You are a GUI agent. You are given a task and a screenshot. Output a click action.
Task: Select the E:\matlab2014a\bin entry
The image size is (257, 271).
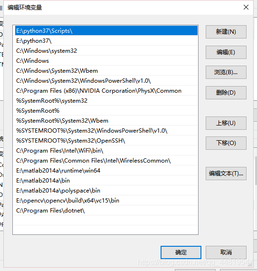click(x=105, y=181)
